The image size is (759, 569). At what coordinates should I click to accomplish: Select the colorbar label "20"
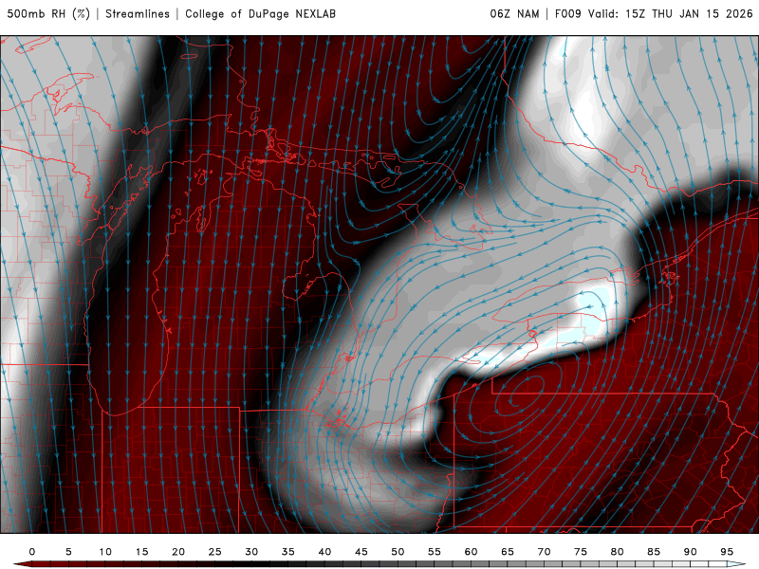pos(178,552)
